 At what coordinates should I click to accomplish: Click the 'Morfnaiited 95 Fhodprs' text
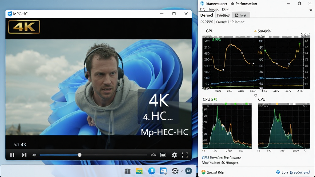(220, 163)
